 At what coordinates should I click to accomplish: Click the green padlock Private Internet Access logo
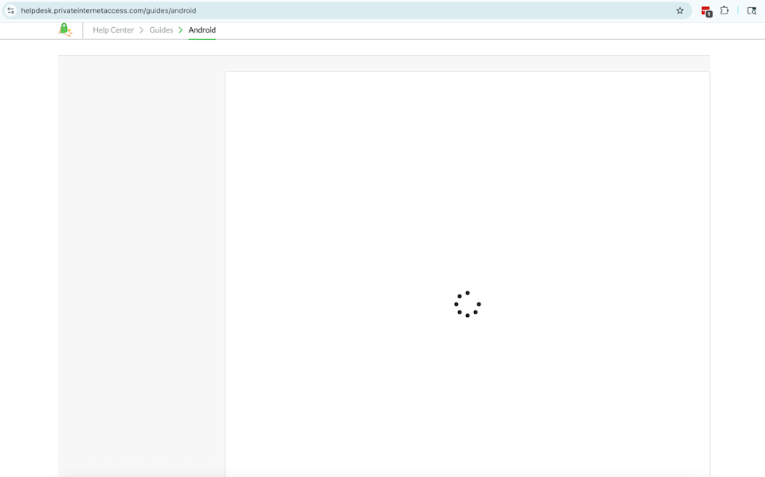click(65, 29)
